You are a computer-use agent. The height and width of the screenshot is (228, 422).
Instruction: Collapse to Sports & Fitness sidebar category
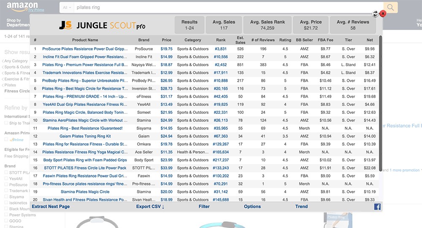[x=17, y=73]
